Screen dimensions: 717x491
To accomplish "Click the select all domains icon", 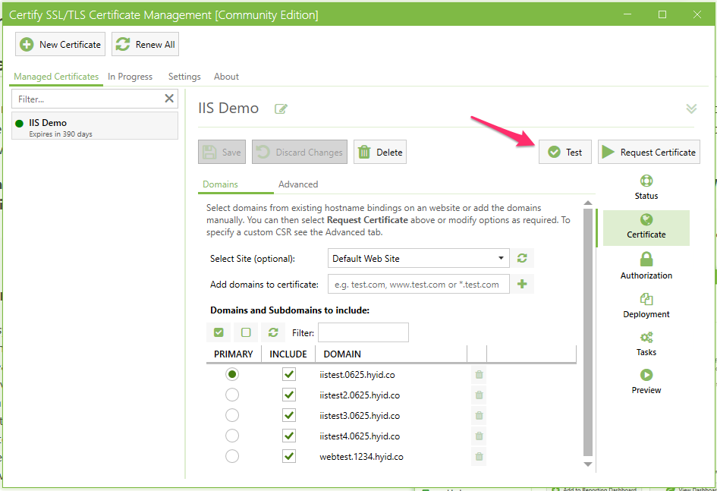I will point(219,332).
